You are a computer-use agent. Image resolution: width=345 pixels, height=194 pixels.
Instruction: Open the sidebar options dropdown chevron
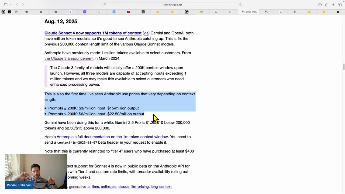coord(11,5)
